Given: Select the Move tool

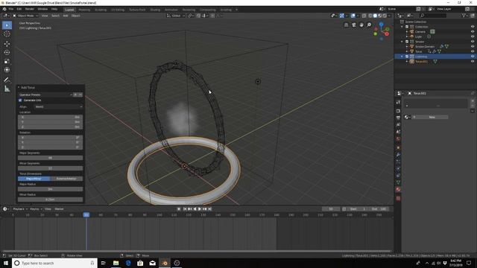Looking at the screenshot, I should point(7,44).
